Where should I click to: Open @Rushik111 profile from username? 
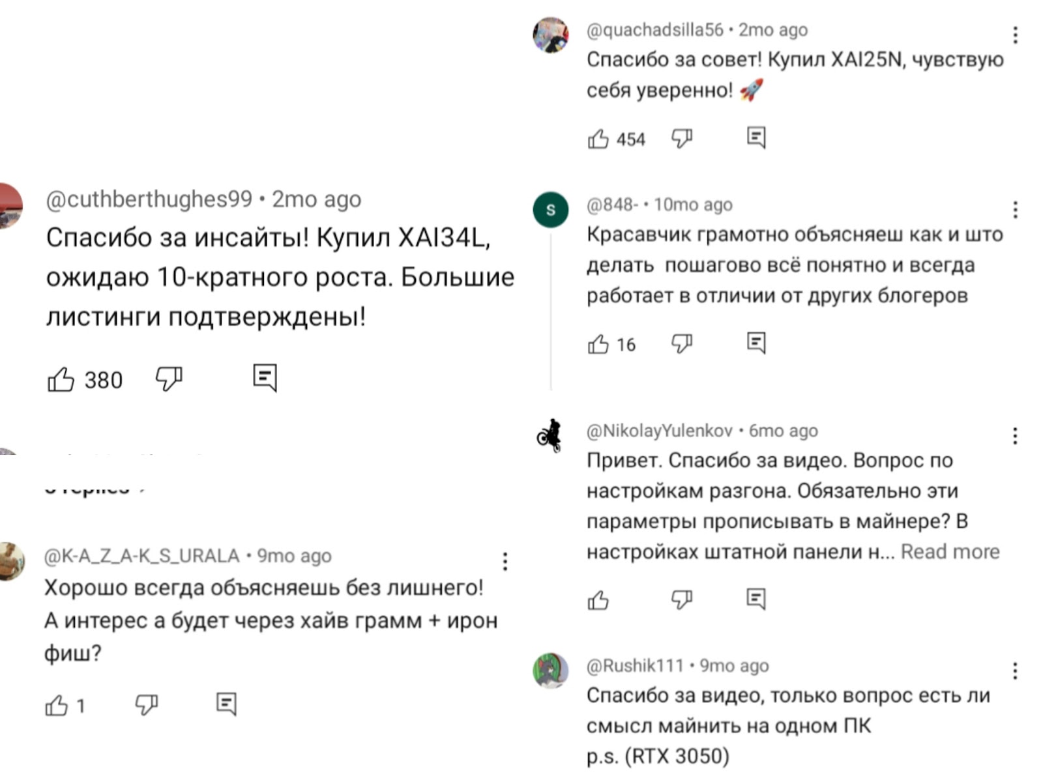(x=635, y=665)
